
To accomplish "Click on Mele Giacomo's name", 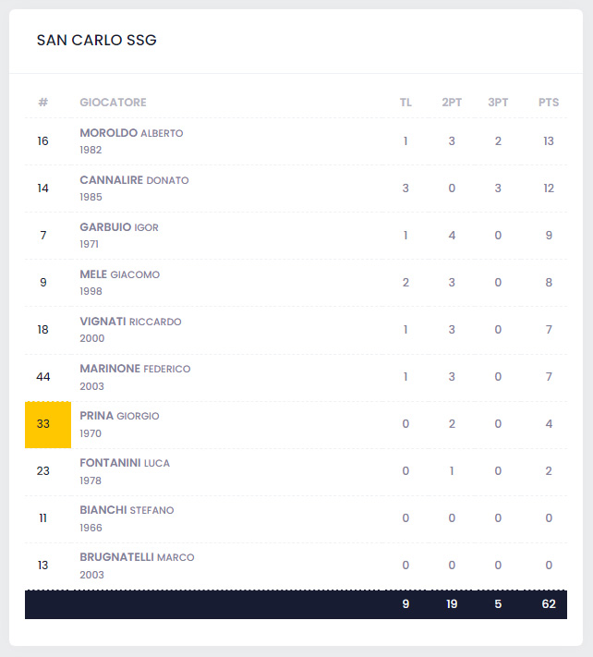I will tap(119, 274).
